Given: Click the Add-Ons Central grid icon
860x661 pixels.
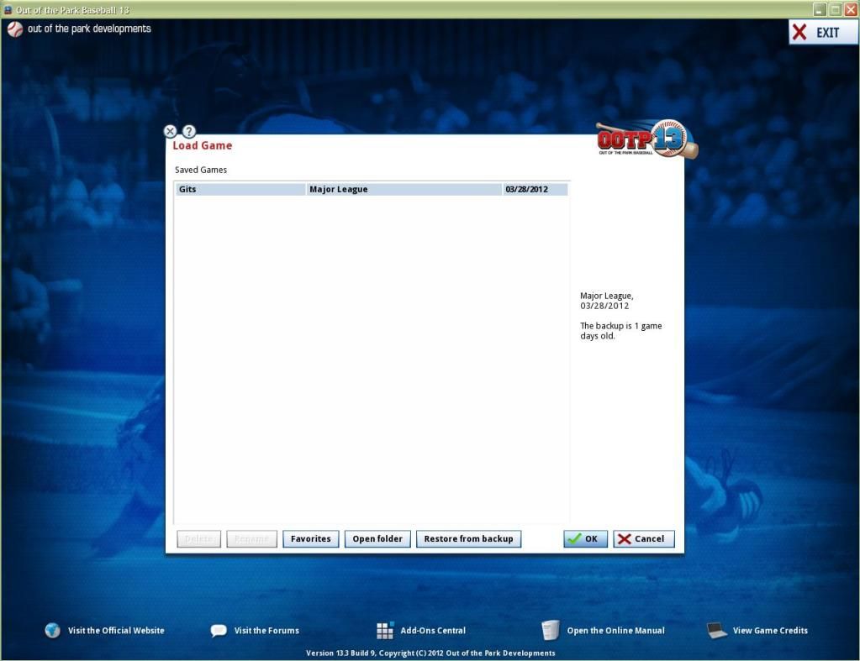Looking at the screenshot, I should coord(385,630).
